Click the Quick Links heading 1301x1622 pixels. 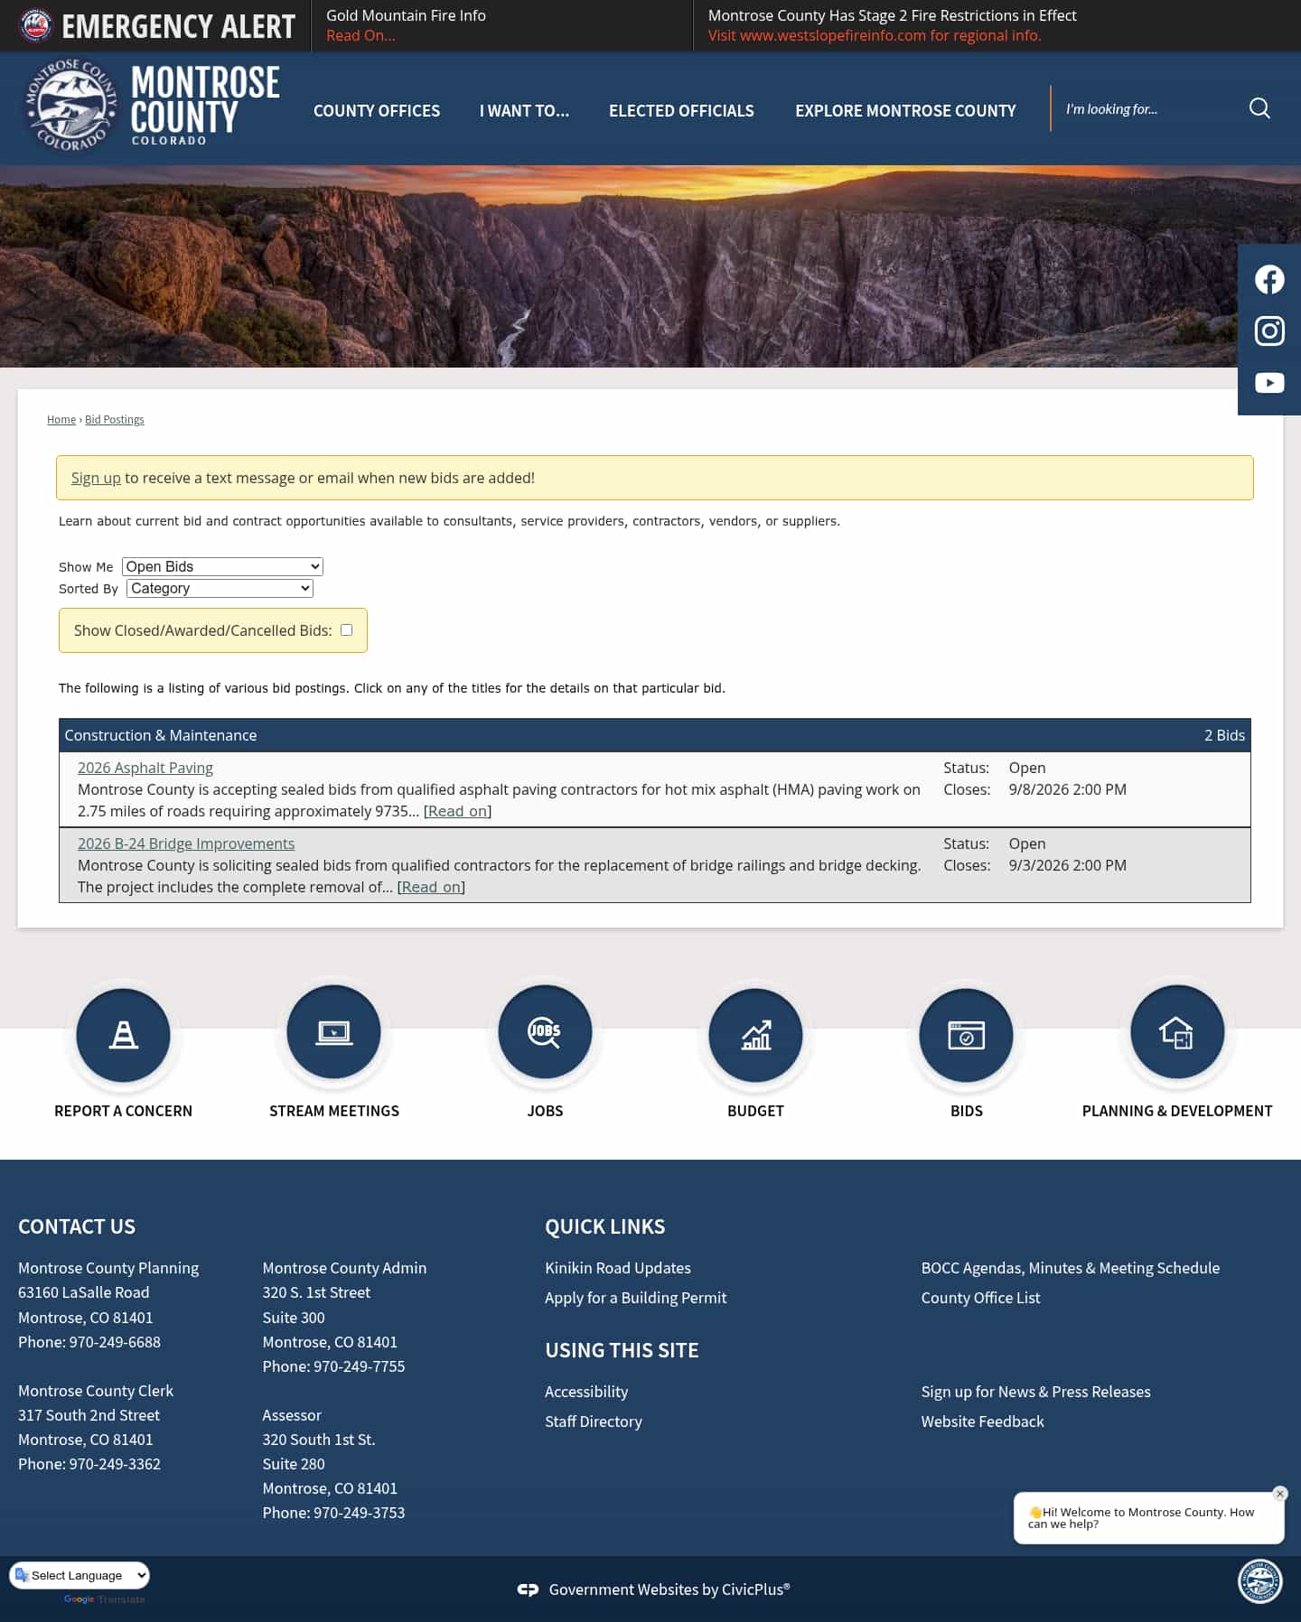605,1226
